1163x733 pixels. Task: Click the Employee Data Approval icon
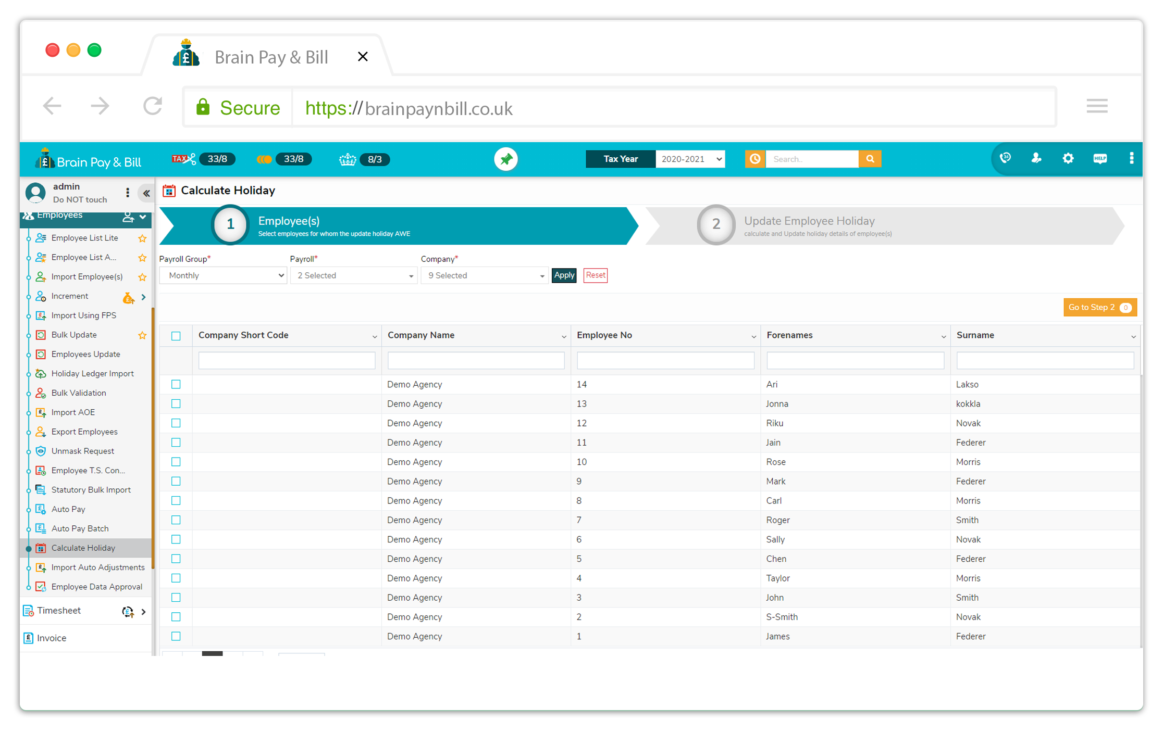(41, 587)
